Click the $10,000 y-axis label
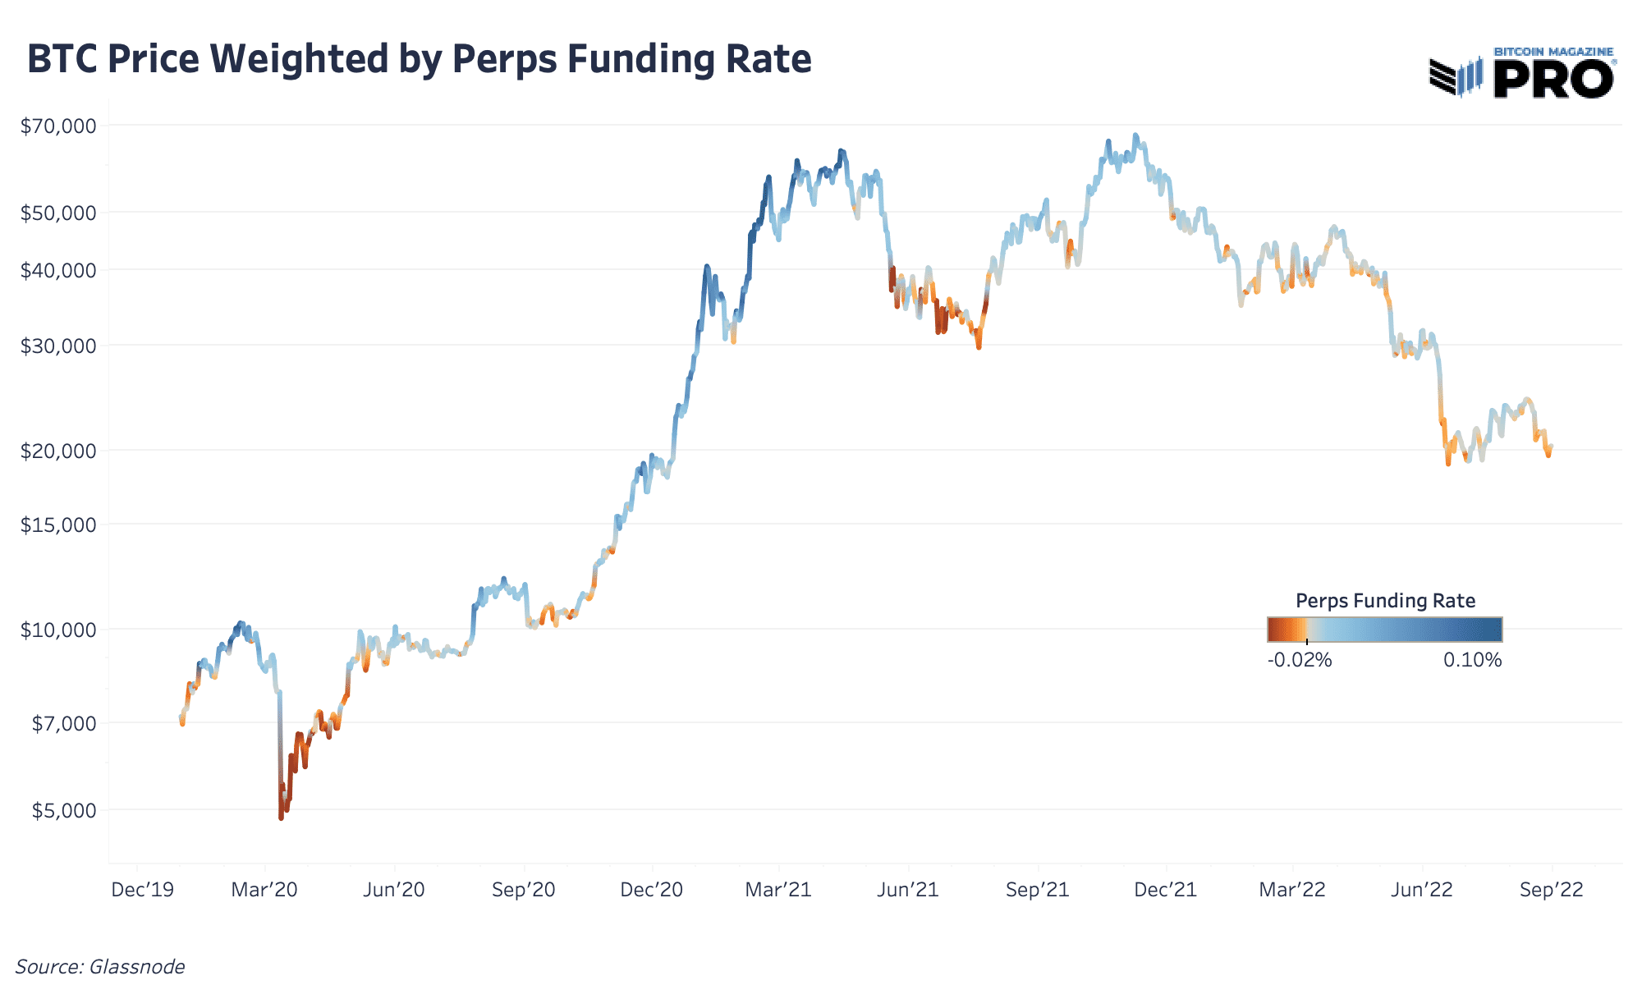Image resolution: width=1642 pixels, height=985 pixels. coord(58,630)
